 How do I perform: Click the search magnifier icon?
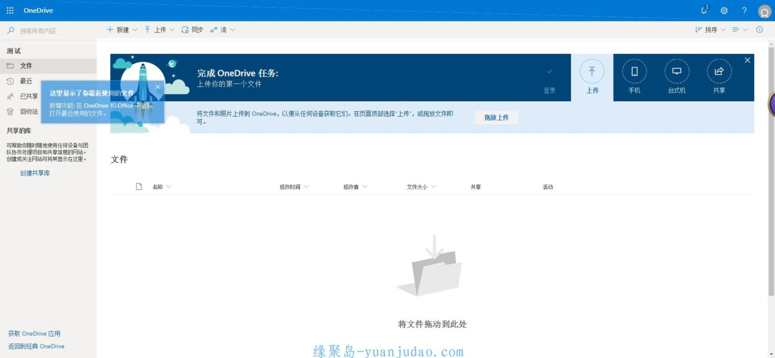[x=11, y=31]
